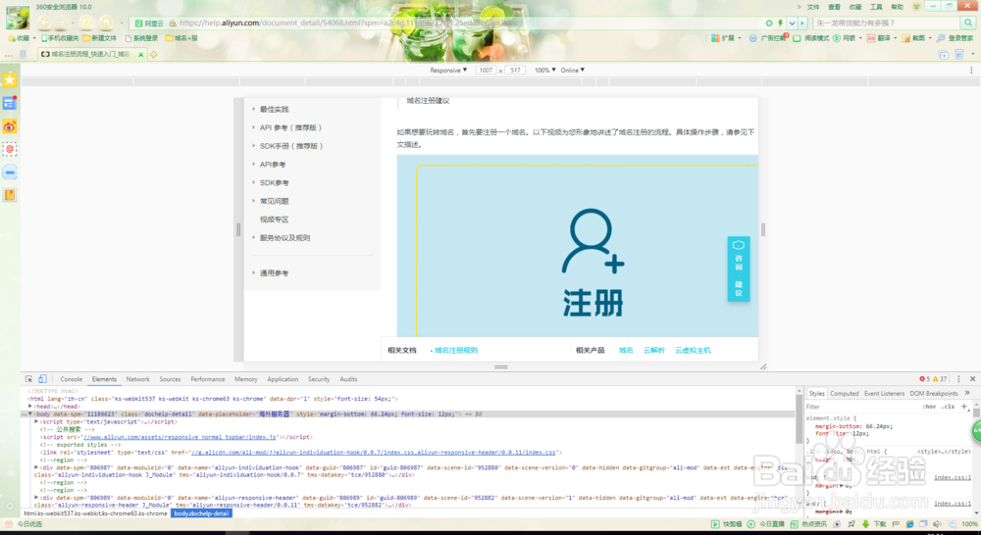The height and width of the screenshot is (535, 981).
Task: Open the 云解析 related product link
Action: [x=653, y=351]
